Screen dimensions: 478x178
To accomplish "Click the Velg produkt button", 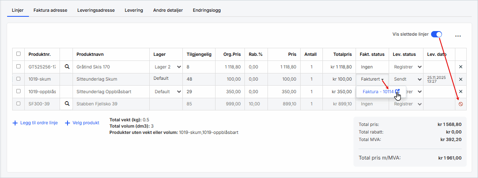I will point(82,123).
